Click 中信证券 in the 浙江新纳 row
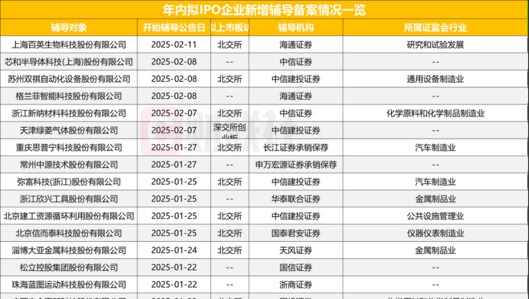Viewport: 529px width, 299px height. [296, 113]
